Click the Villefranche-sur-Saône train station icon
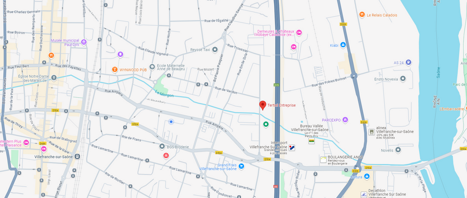Screen dimensions: 467x198 [78, 157]
